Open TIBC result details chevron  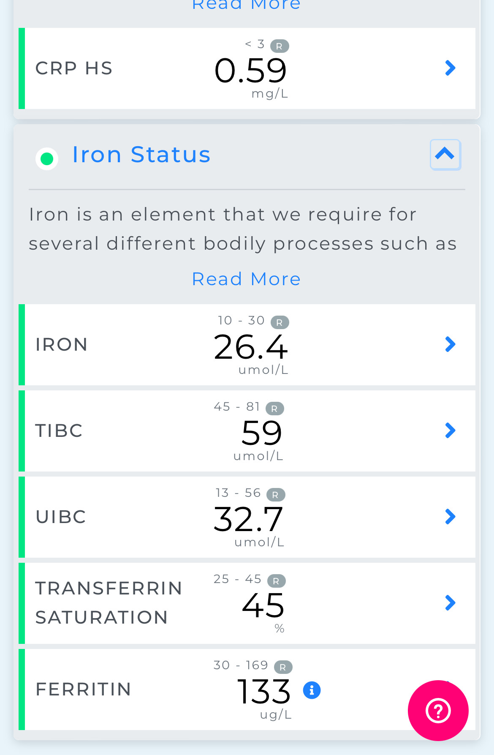coord(451,431)
